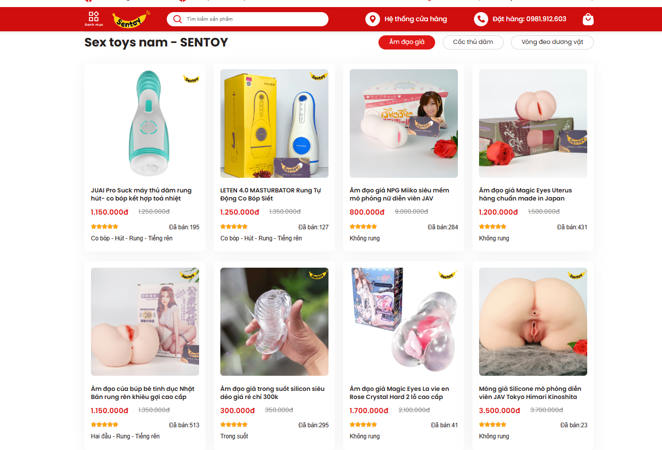Screen dimensions: 662x450
Task: Open the NPG Miiko product title link
Action: [x=399, y=194]
